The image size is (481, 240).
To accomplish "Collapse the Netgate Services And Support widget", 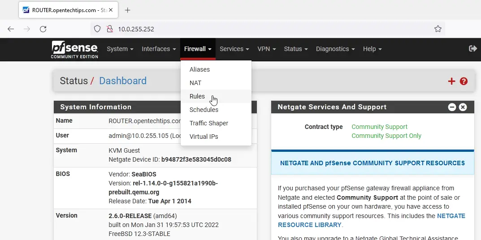I will [452, 107].
